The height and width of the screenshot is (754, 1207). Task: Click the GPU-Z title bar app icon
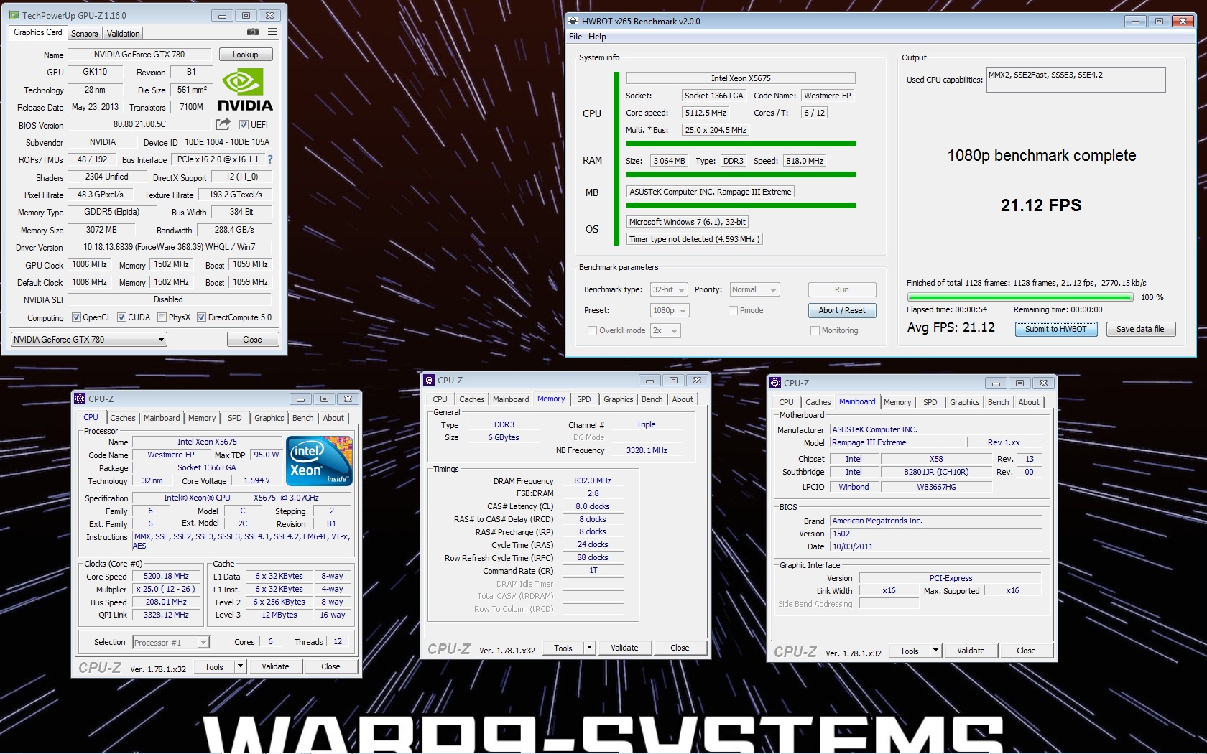click(x=14, y=15)
